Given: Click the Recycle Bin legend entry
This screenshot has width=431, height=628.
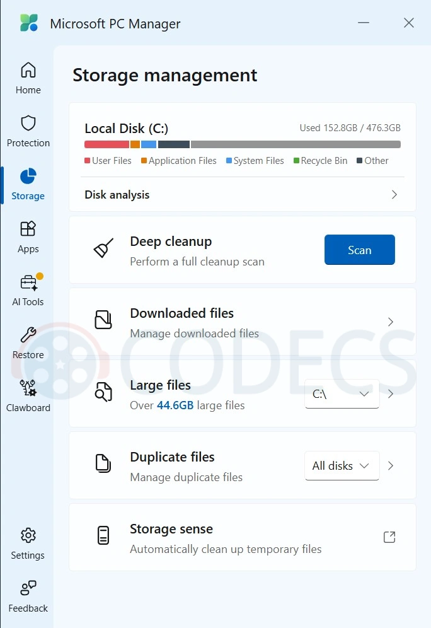Looking at the screenshot, I should pyautogui.click(x=321, y=161).
